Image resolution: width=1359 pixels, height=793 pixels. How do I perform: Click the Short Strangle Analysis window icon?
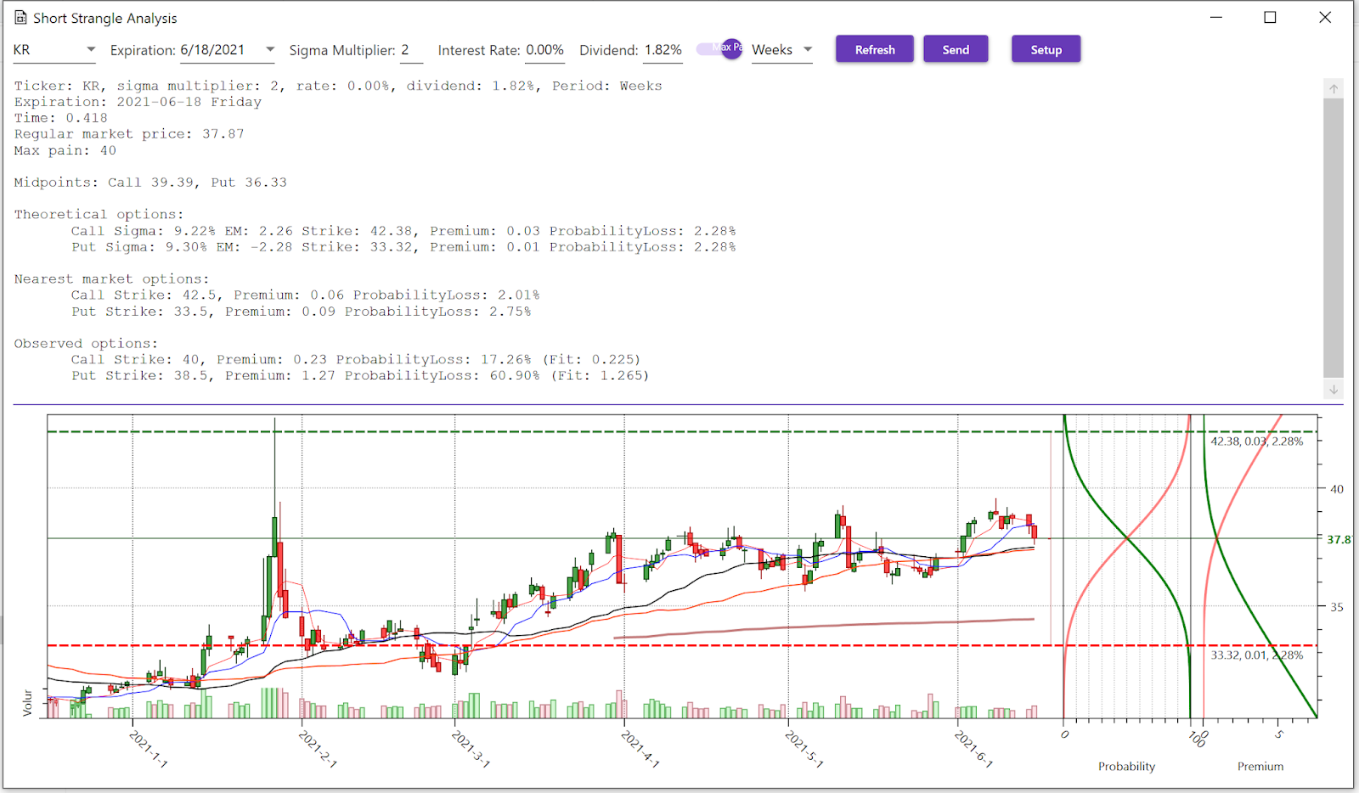[20, 18]
